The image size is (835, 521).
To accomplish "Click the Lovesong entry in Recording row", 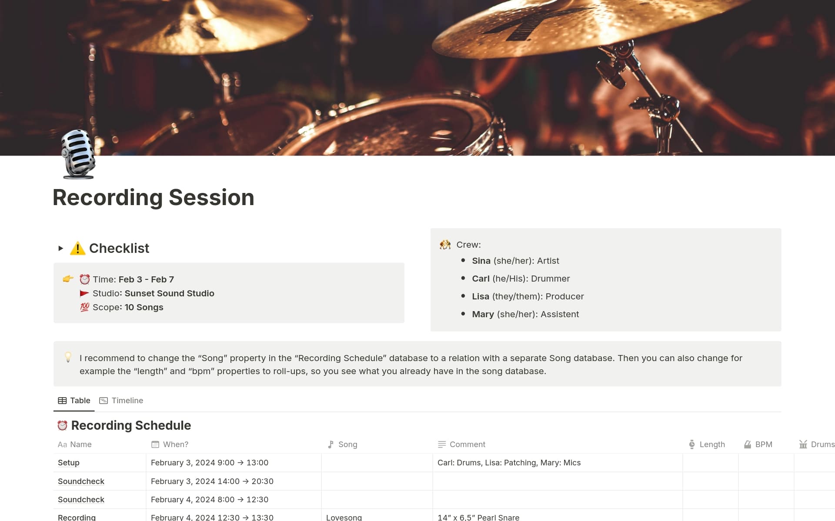I will pyautogui.click(x=344, y=517).
